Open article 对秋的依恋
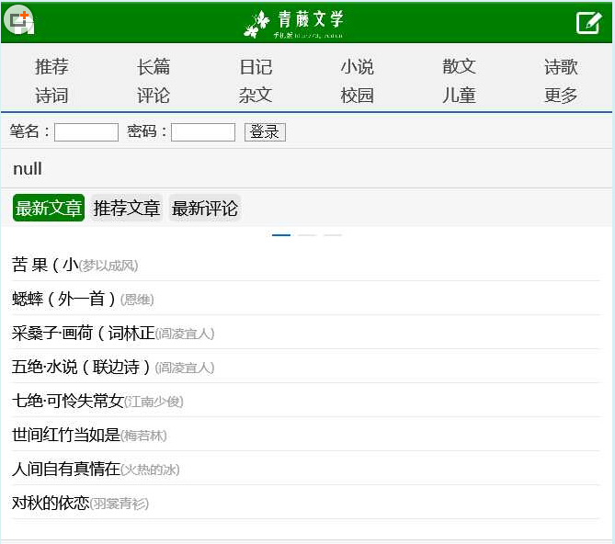The image size is (615, 544). (51, 504)
